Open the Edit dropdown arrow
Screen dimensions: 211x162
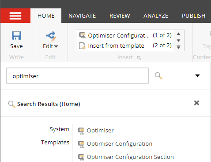point(56,46)
